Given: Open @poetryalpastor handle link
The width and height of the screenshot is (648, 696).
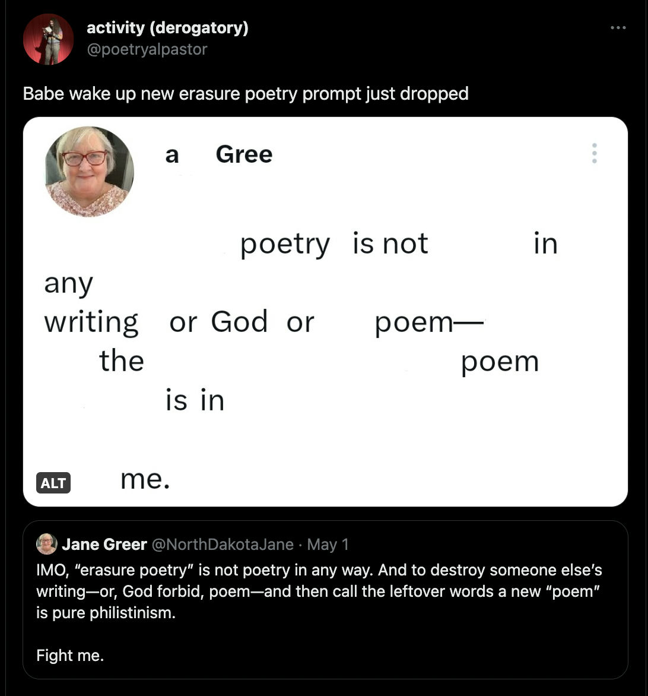Looking at the screenshot, I should [x=147, y=49].
